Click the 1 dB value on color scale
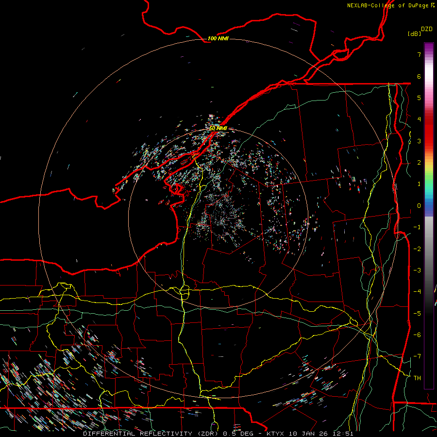 point(419,184)
